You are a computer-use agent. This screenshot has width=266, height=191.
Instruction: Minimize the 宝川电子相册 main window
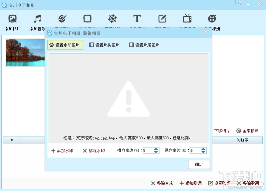click(x=249, y=4)
